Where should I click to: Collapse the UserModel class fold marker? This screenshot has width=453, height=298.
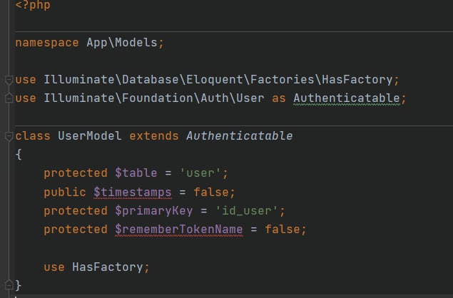(9, 136)
